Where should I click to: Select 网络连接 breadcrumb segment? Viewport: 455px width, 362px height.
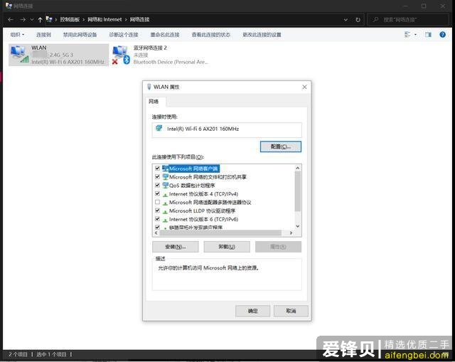(139, 19)
